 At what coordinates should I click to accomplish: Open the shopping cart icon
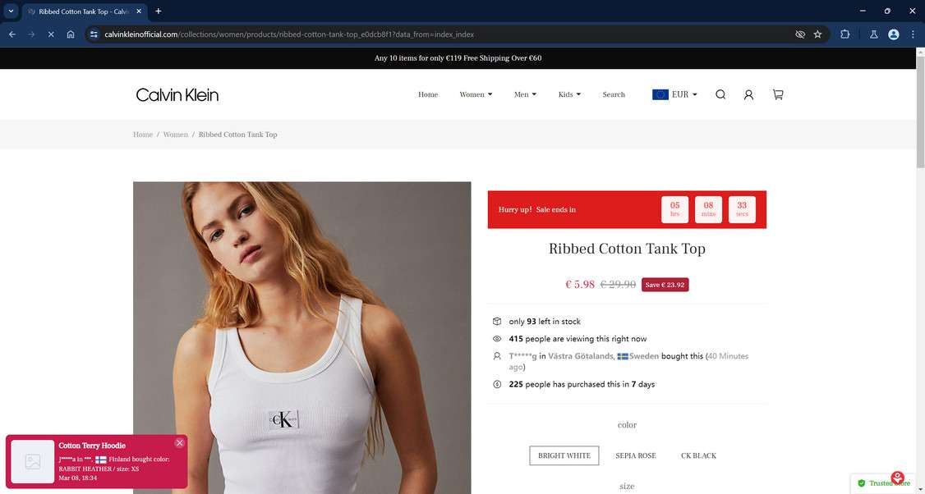(x=778, y=94)
